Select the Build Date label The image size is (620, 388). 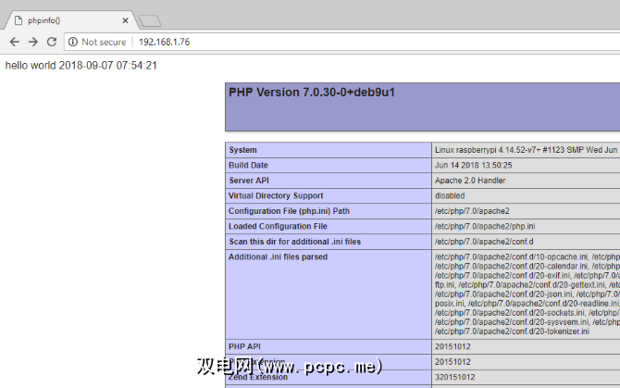coord(248,166)
